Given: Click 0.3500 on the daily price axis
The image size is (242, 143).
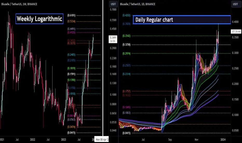Looking at the screenshot, I should (x=235, y=37).
